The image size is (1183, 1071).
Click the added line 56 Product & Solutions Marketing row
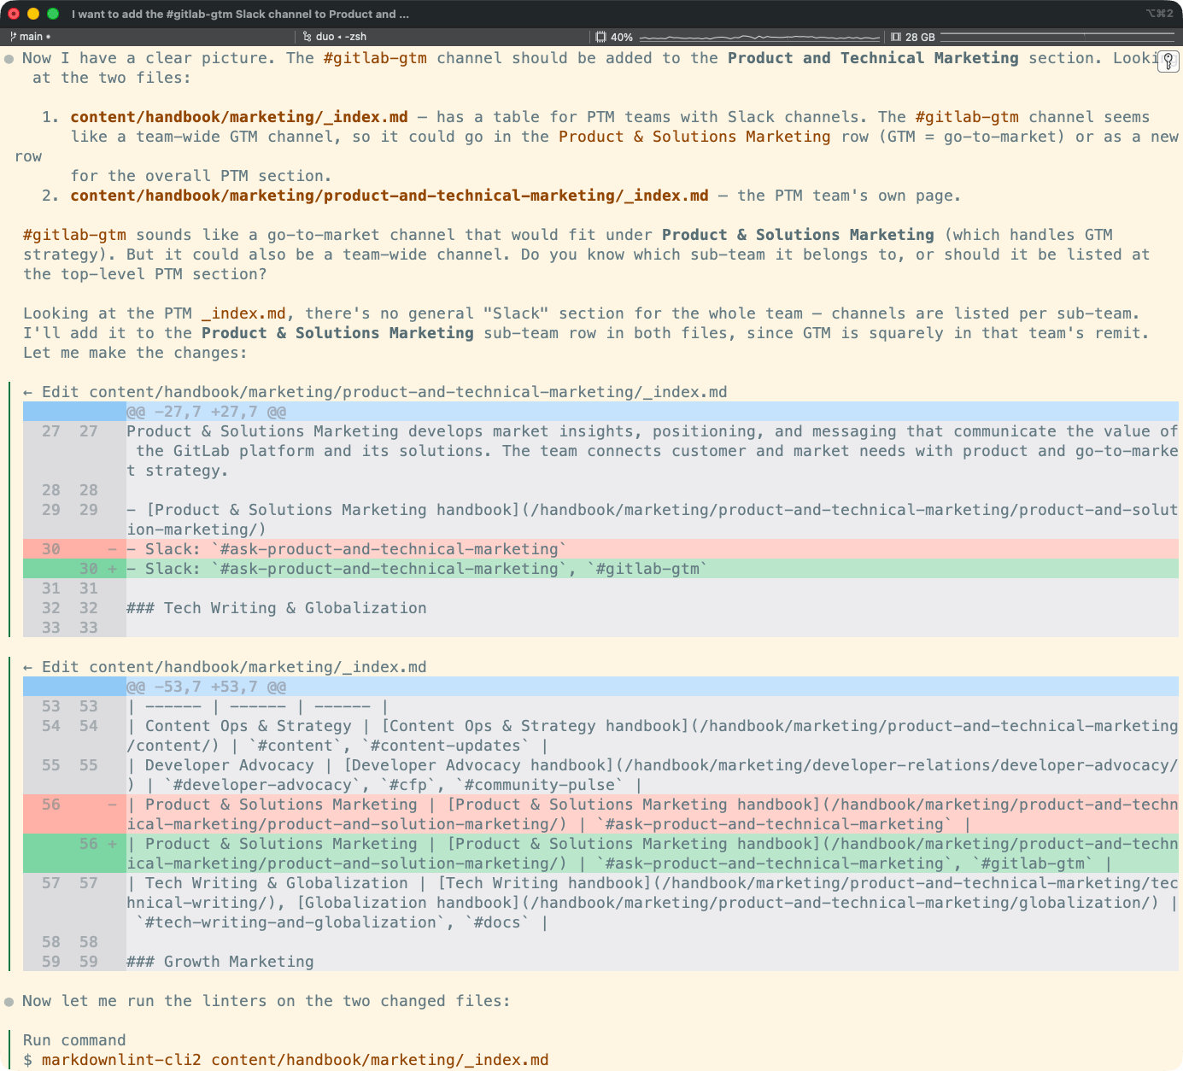pyautogui.click(x=600, y=854)
